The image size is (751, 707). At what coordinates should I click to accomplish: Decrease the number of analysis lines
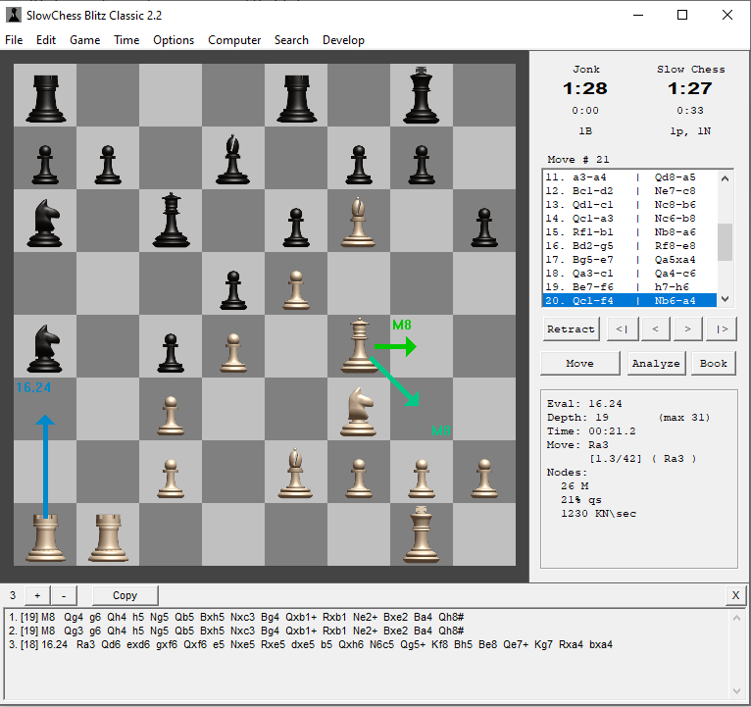coord(64,595)
